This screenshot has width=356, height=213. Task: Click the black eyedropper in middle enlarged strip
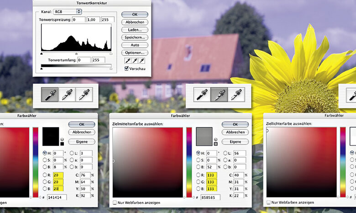(x=202, y=94)
